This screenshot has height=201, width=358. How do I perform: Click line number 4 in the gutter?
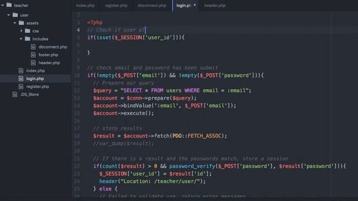[78, 30]
